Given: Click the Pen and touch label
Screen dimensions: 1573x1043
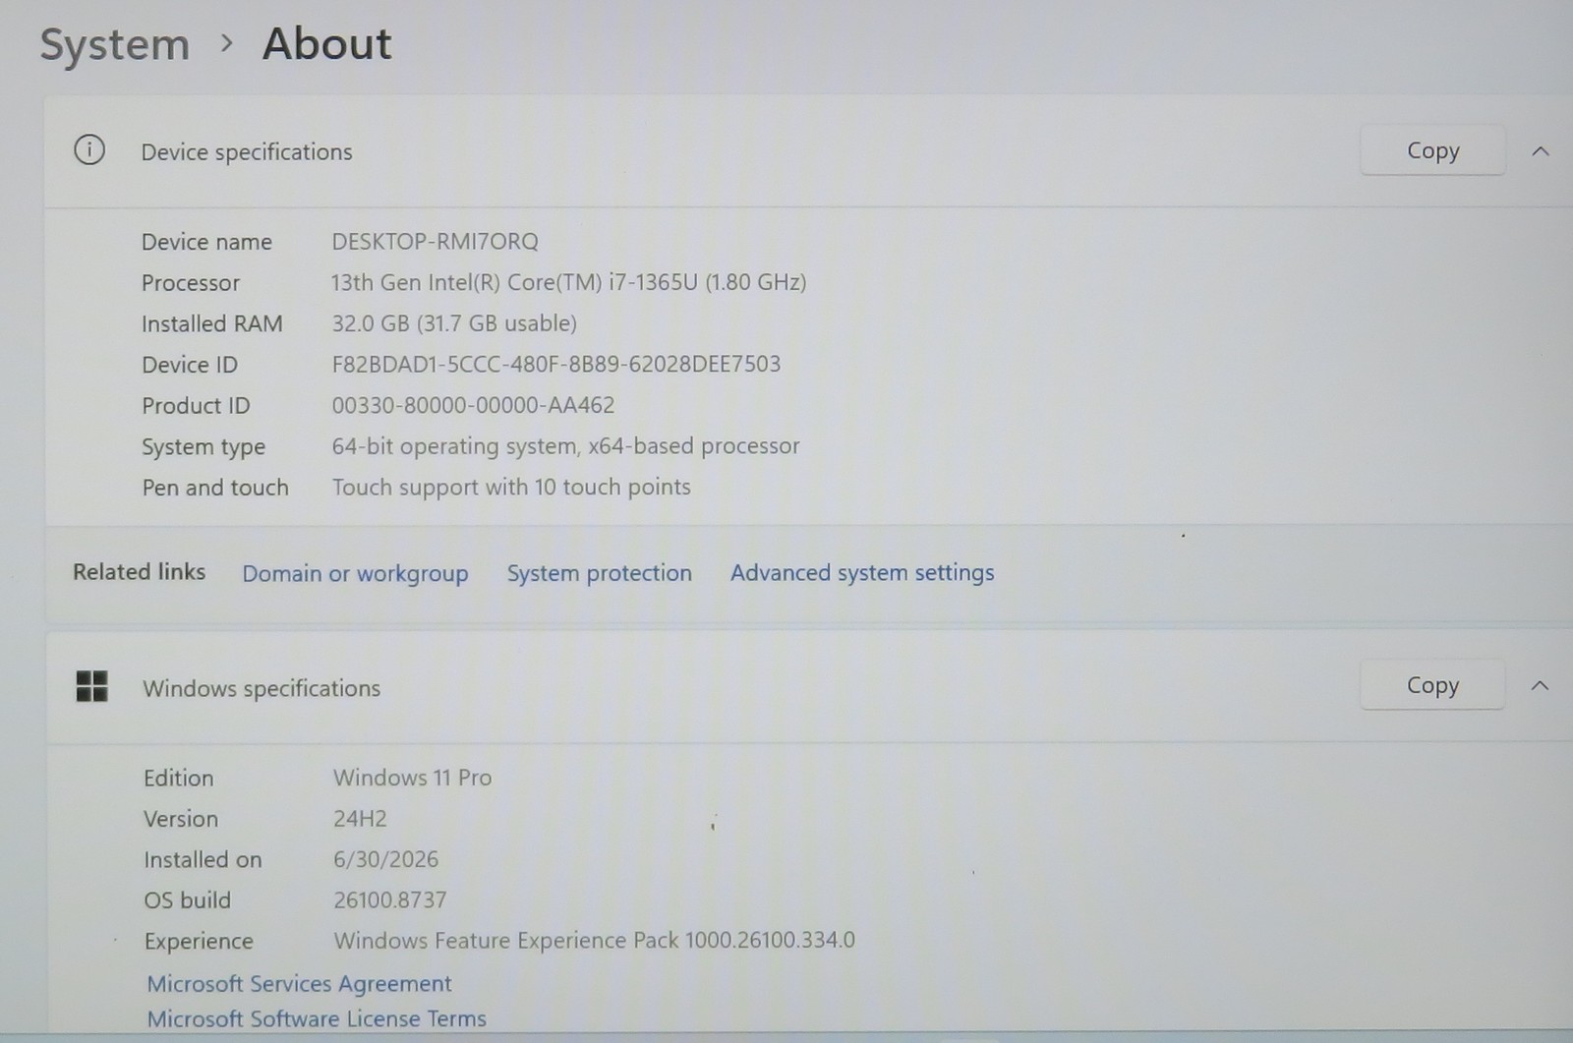Looking at the screenshot, I should pyautogui.click(x=215, y=488).
